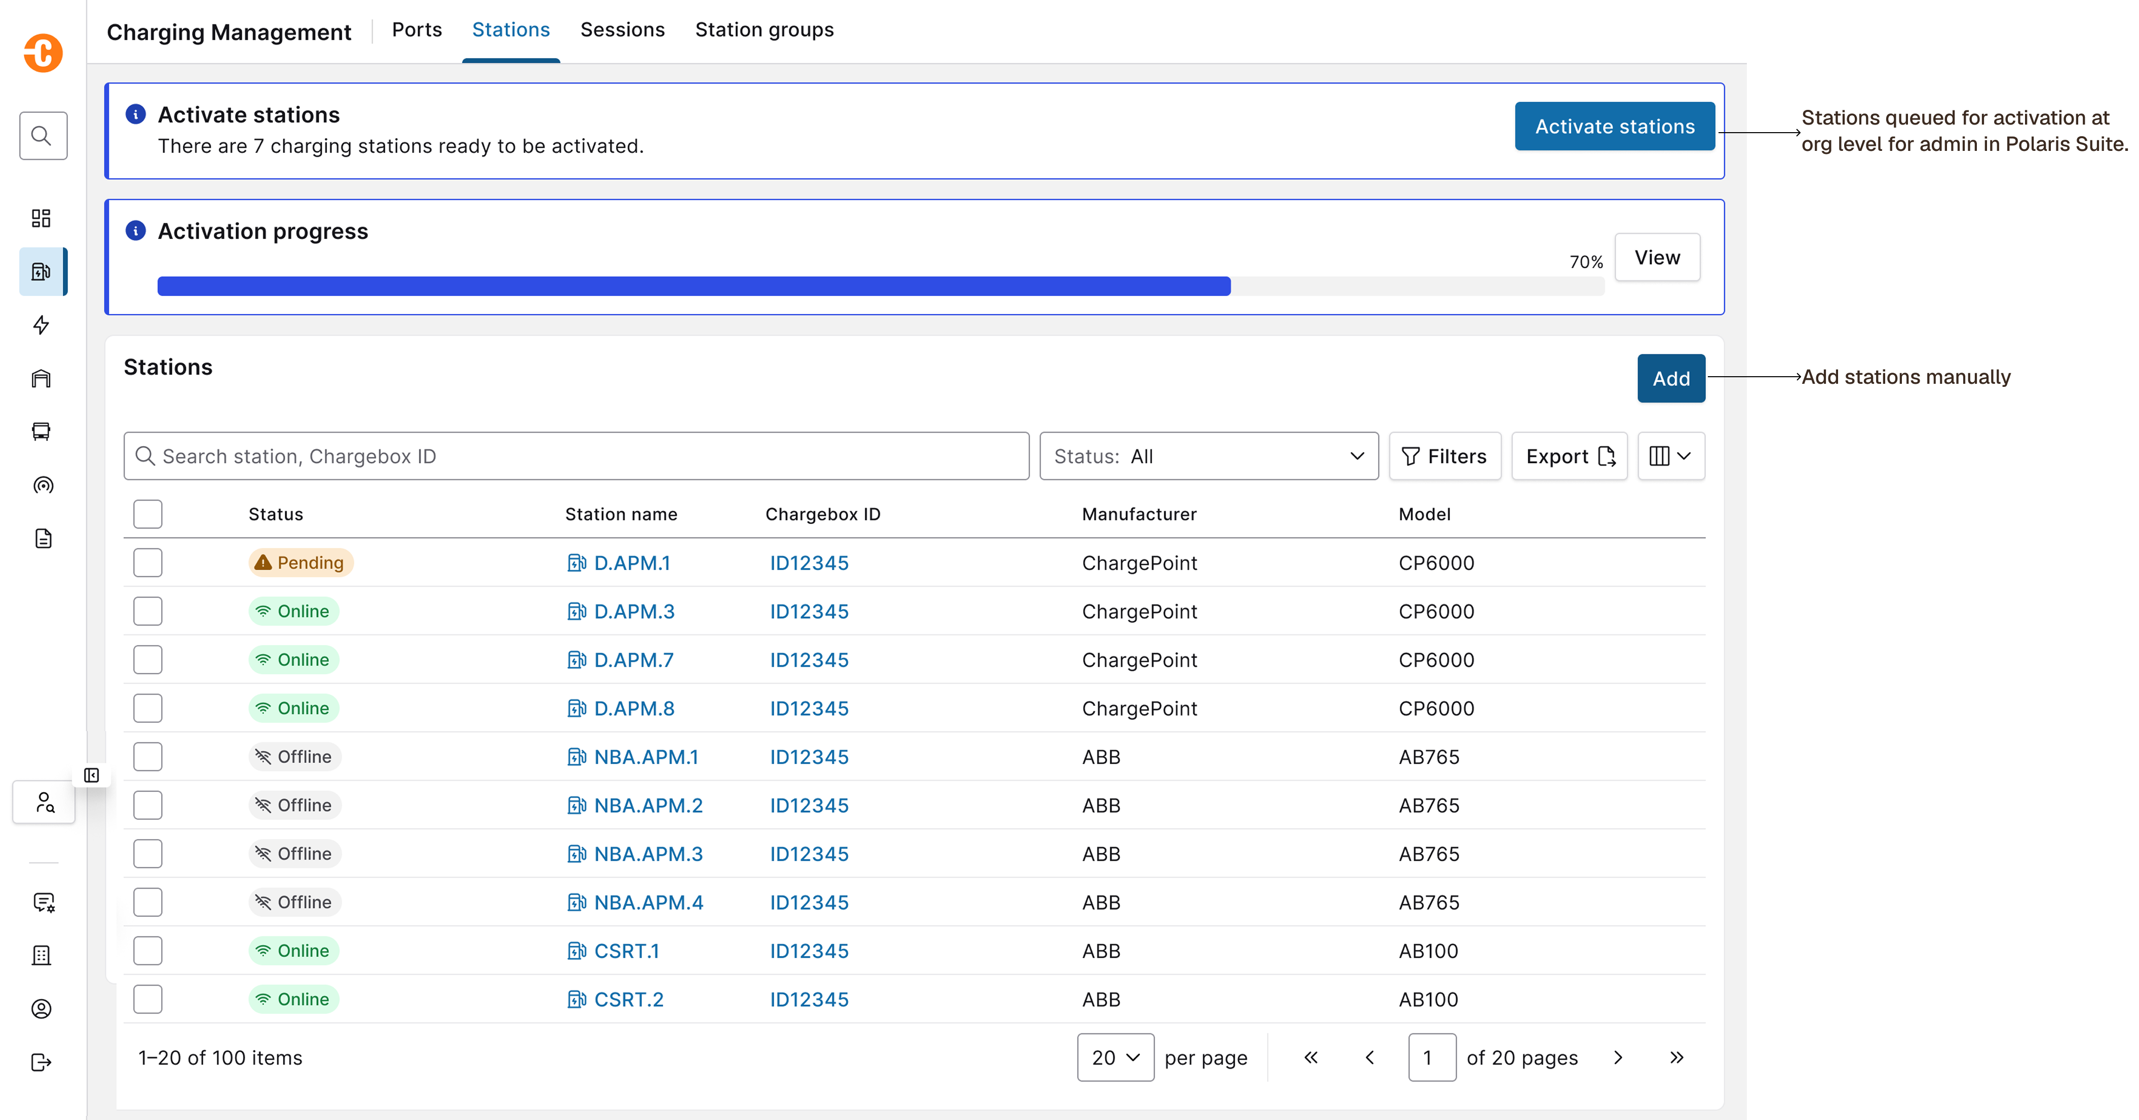Select the lightning bolt energy icon

pos(42,325)
